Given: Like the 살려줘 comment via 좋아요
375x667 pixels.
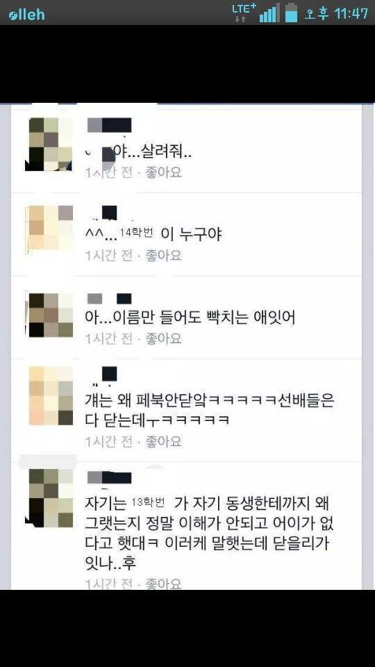Looking at the screenshot, I should [x=163, y=172].
